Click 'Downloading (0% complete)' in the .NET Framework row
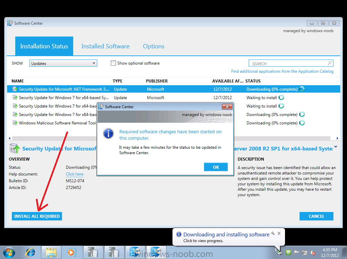 272,89
